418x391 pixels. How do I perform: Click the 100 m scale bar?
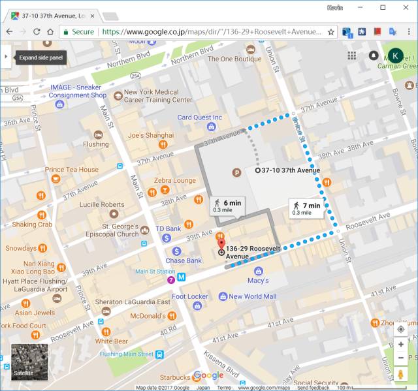pyautogui.click(x=372, y=388)
